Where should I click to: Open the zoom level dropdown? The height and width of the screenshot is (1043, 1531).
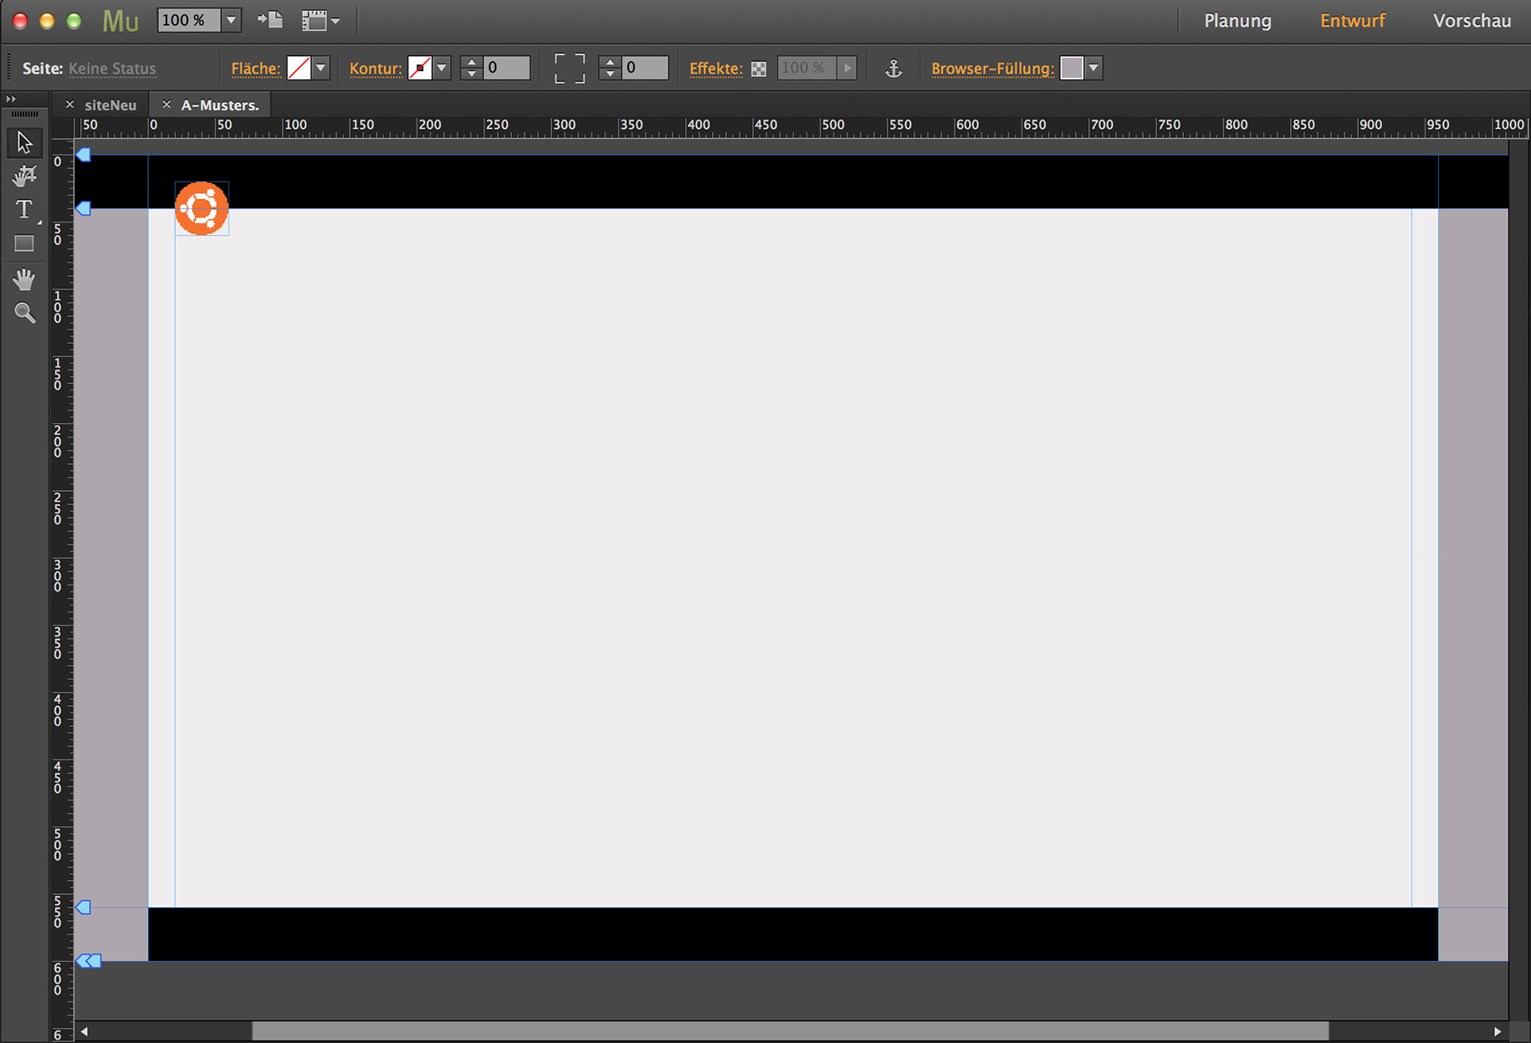coord(232,20)
